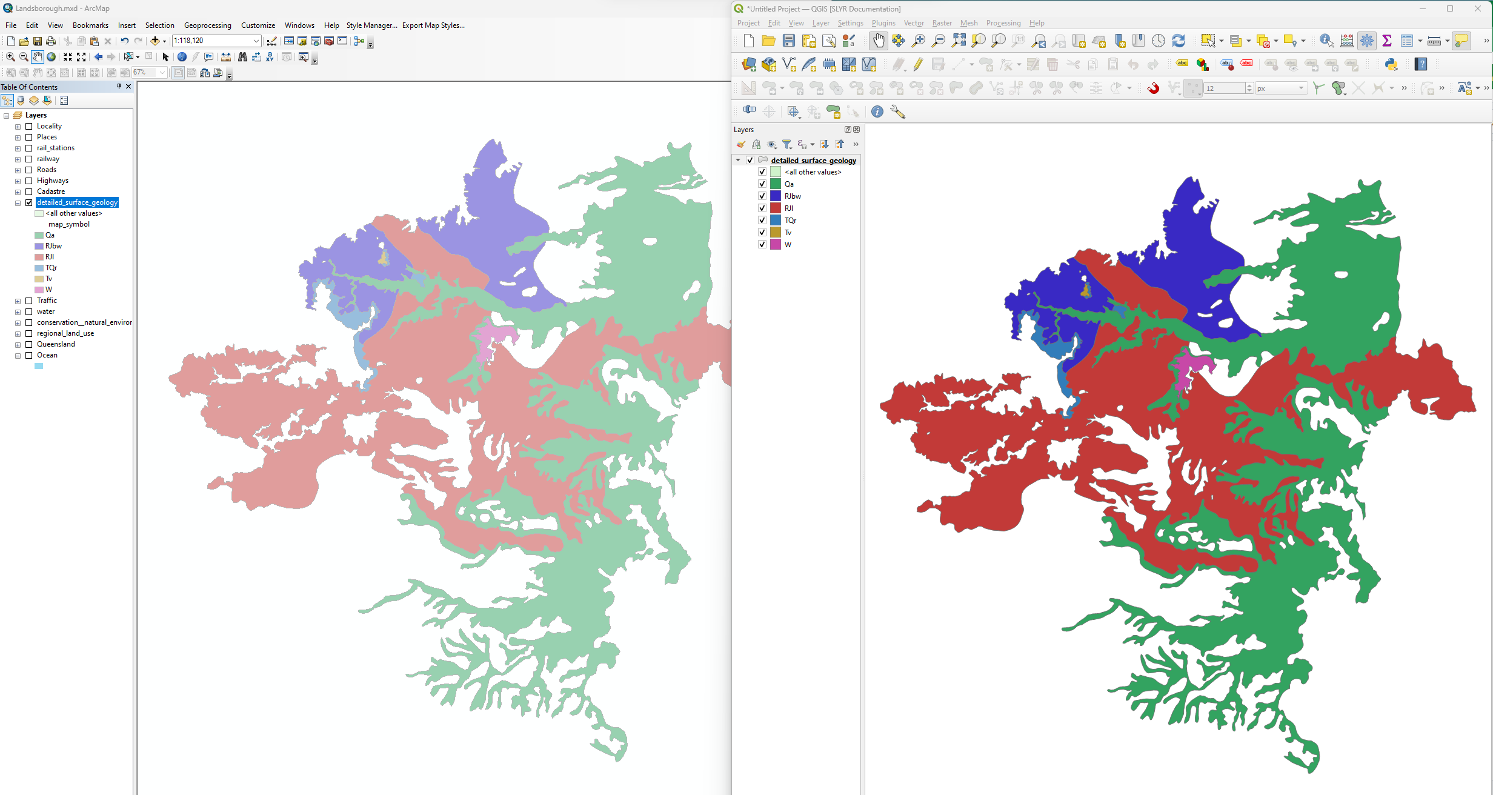This screenshot has width=1493, height=795.
Task: Click the ArcMap Full Extent globe icon
Action: (x=52, y=57)
